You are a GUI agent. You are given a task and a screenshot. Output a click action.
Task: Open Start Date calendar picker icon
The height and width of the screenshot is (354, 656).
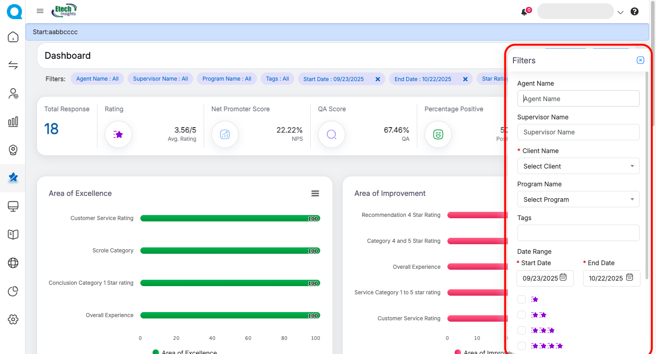563,277
